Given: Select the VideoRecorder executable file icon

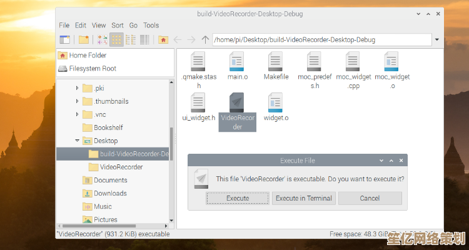Looking at the screenshot, I should pyautogui.click(x=237, y=102).
